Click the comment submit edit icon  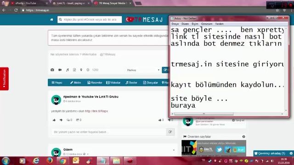[x=170, y=132]
